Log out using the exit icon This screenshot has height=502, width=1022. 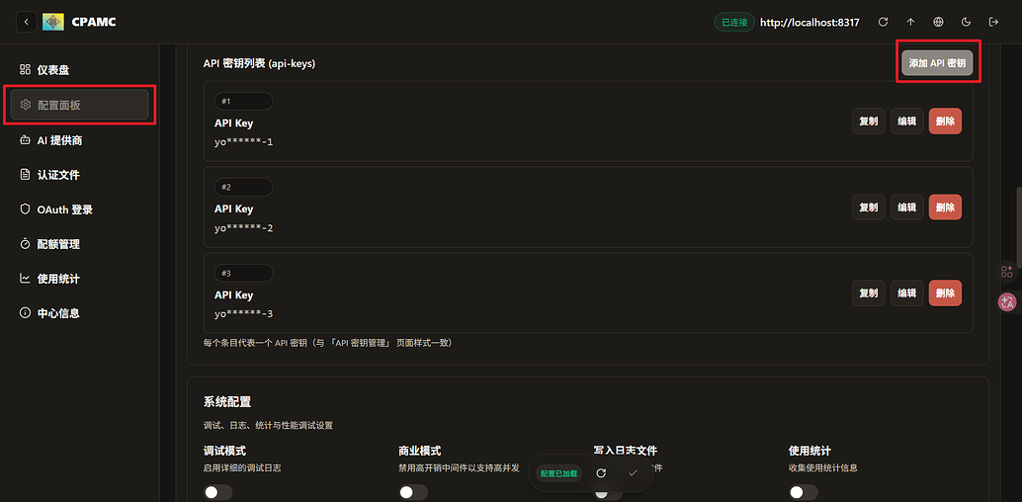point(993,22)
